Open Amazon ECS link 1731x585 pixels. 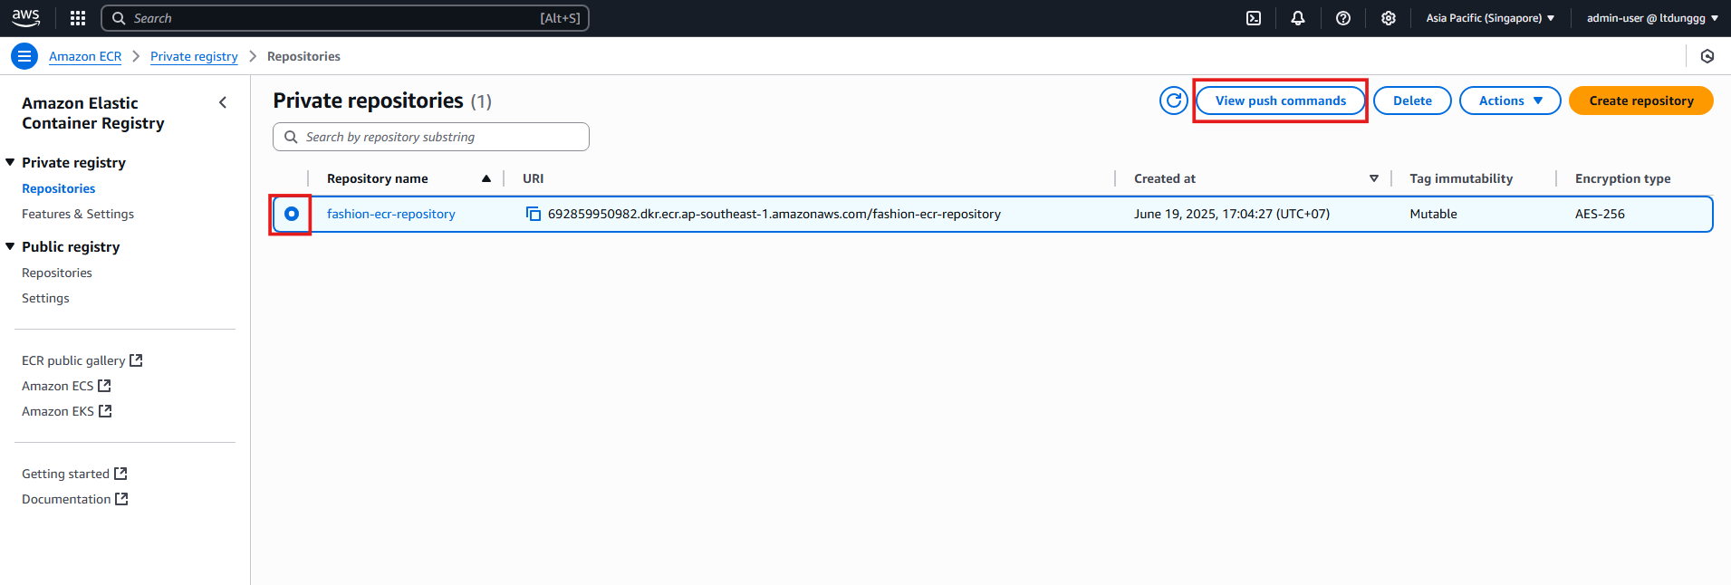58,386
